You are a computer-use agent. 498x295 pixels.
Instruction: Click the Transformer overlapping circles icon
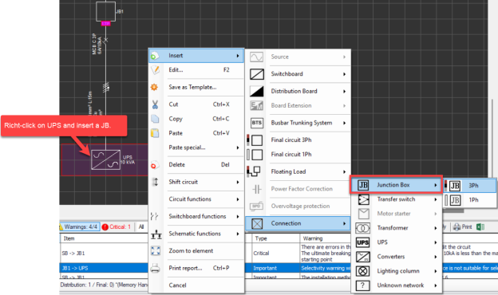click(362, 228)
